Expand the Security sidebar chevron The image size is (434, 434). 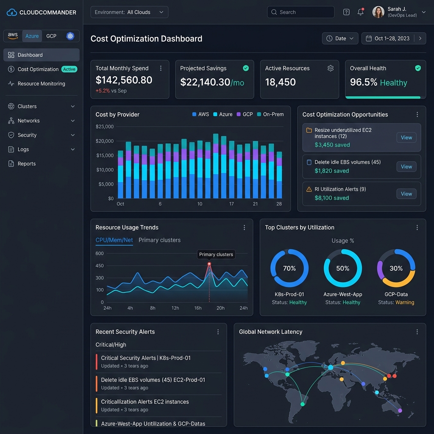[x=73, y=135]
